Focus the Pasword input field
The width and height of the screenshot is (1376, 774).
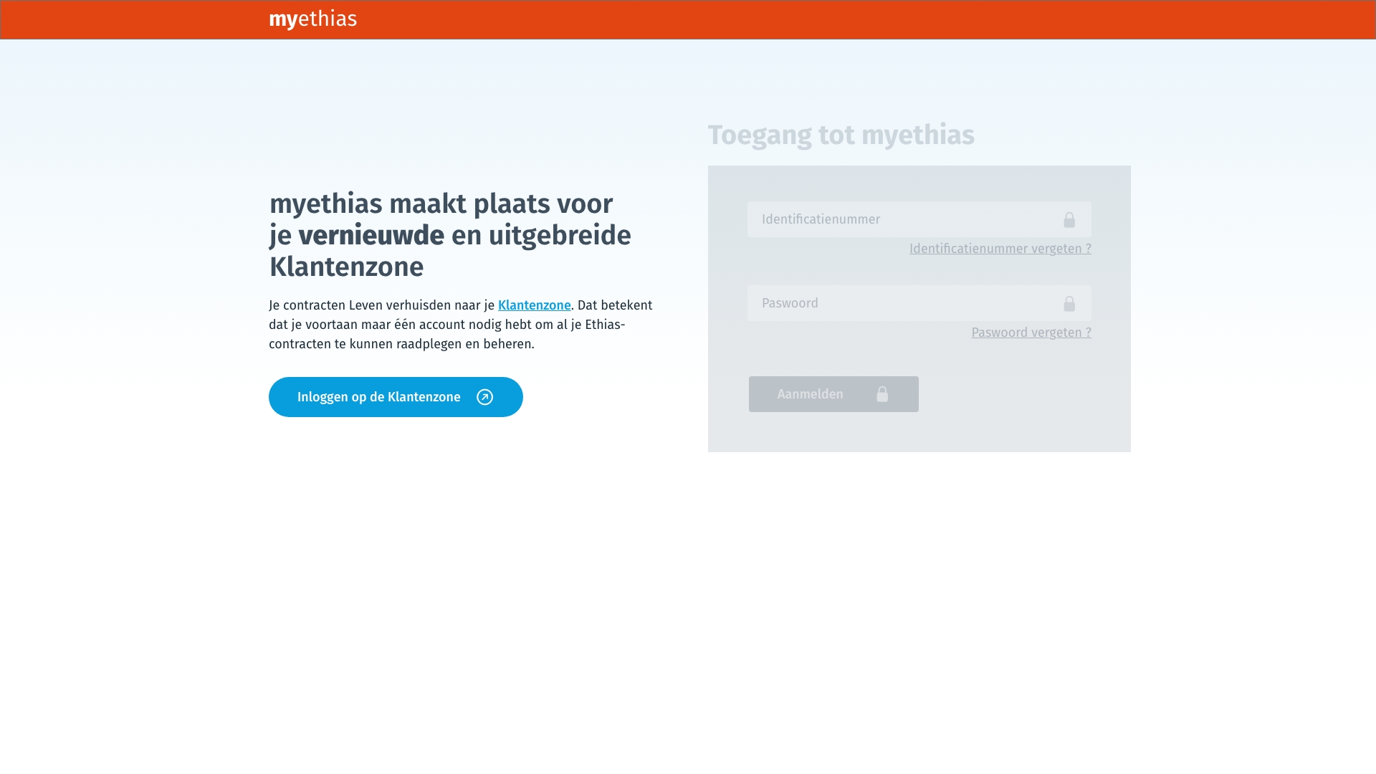point(896,303)
